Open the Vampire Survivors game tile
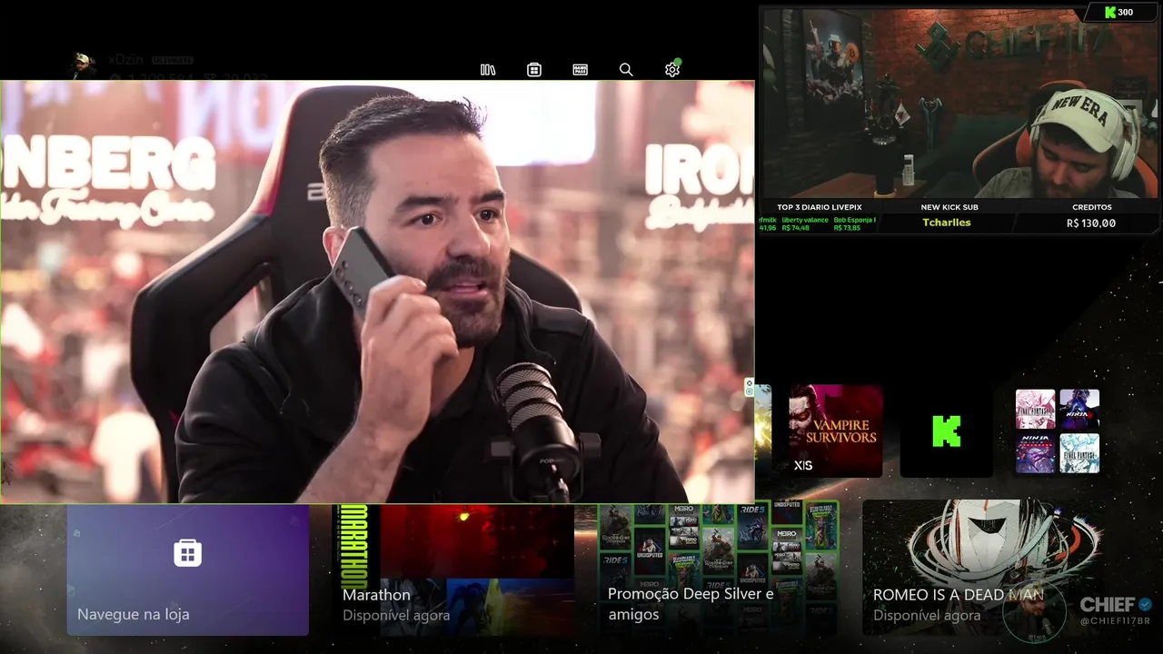The image size is (1163, 654). coord(835,431)
